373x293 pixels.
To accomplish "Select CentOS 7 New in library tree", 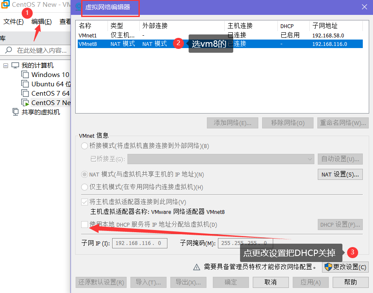I will click(51, 102).
